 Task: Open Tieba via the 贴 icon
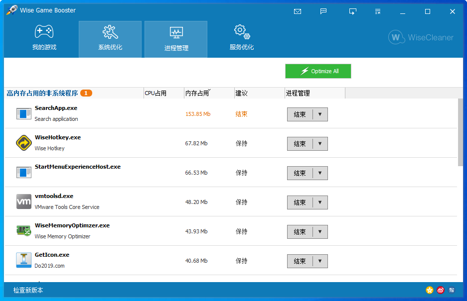(452, 290)
